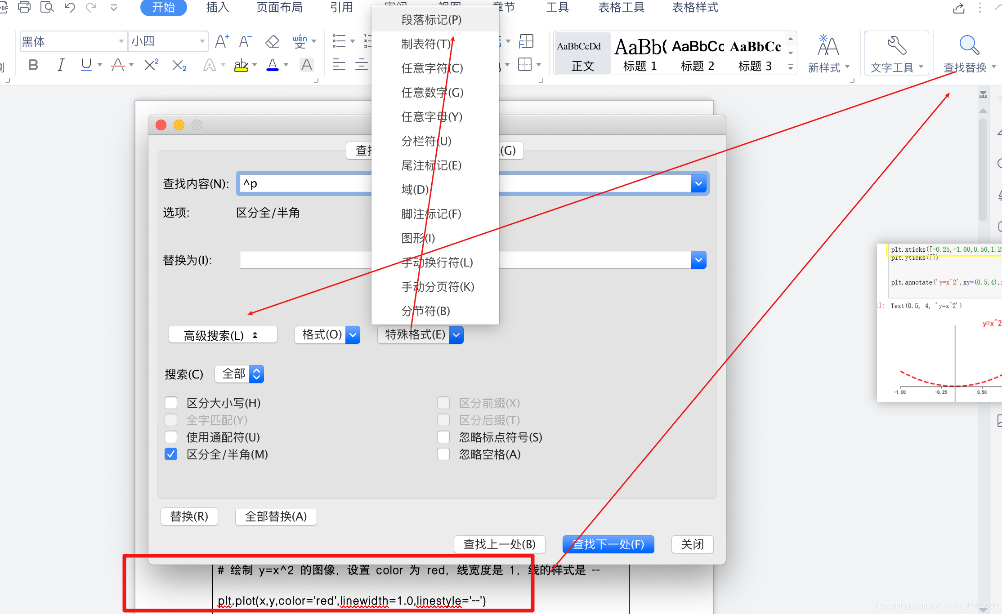Select 任意字符(C) menu entry
1002x614 pixels.
pyautogui.click(x=435, y=68)
